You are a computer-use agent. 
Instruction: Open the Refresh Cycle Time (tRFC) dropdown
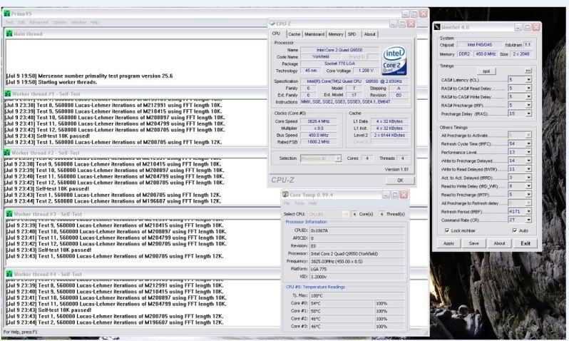point(528,144)
